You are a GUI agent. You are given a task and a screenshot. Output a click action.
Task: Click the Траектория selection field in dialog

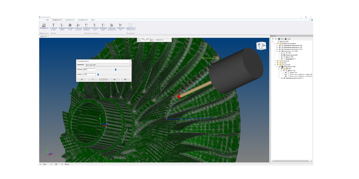[x=107, y=65]
